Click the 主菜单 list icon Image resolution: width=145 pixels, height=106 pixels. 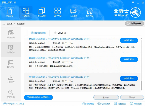coord(4,24)
